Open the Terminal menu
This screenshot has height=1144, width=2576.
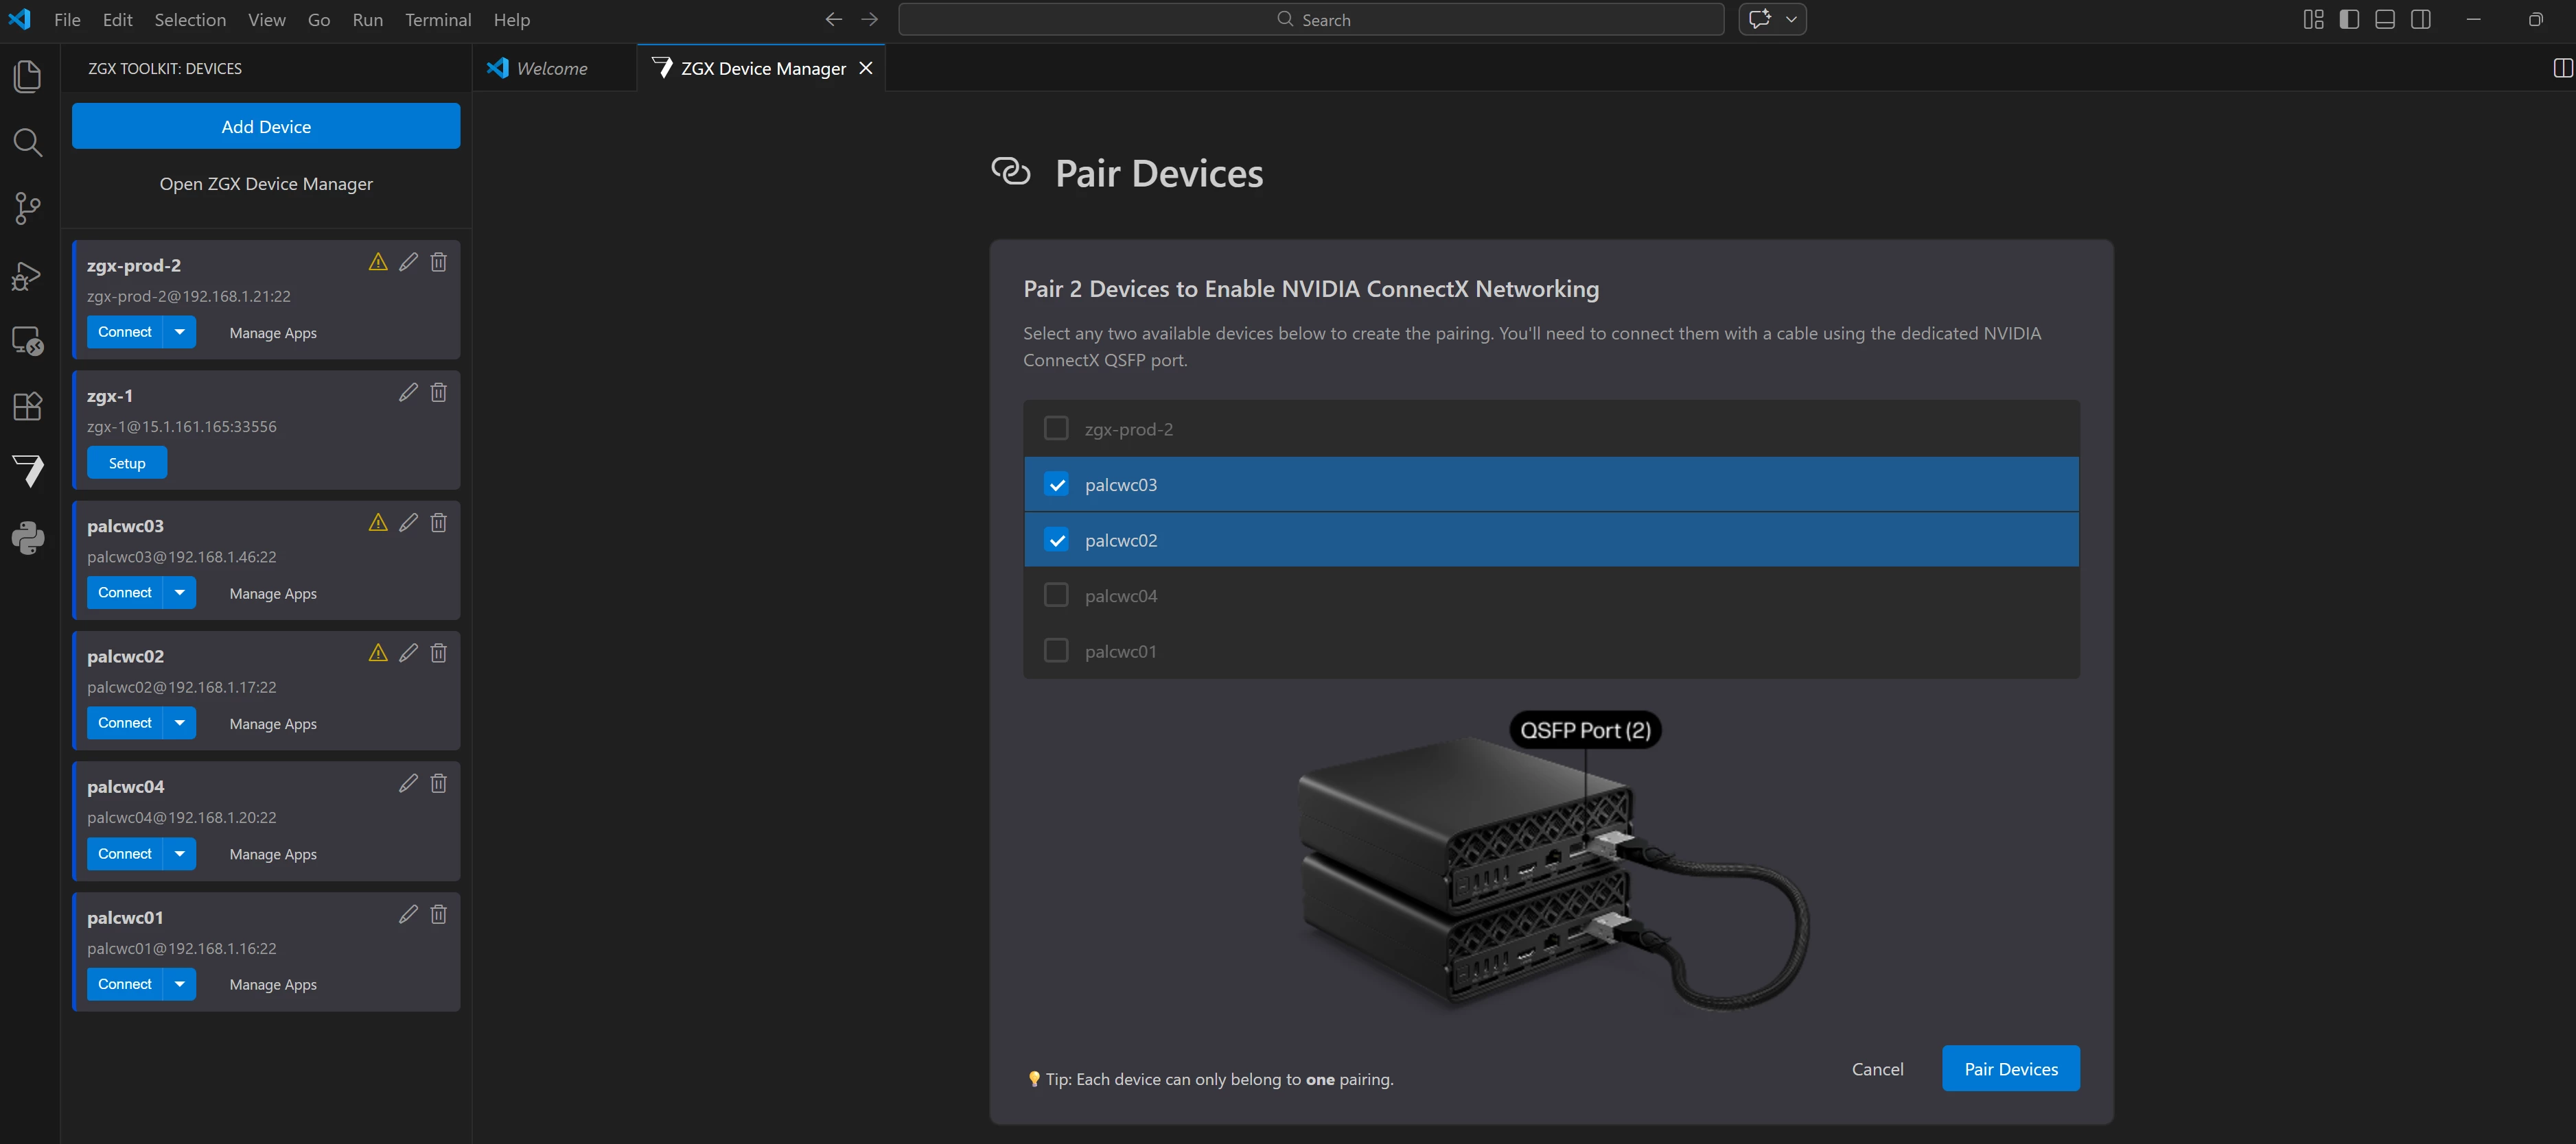[437, 20]
